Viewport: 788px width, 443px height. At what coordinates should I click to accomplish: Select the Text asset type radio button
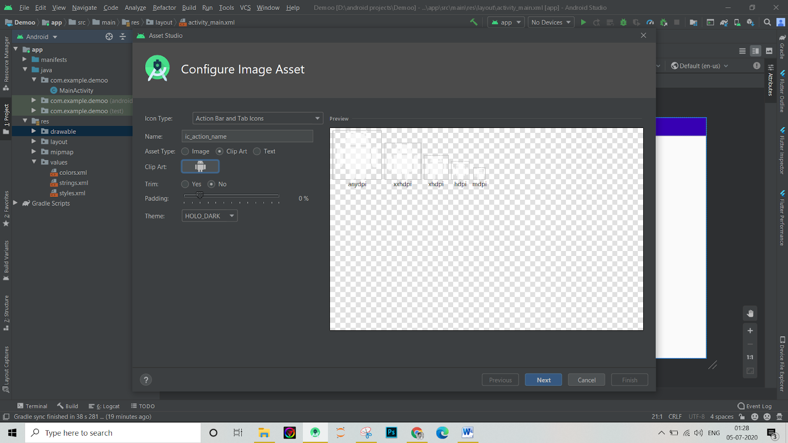click(257, 151)
